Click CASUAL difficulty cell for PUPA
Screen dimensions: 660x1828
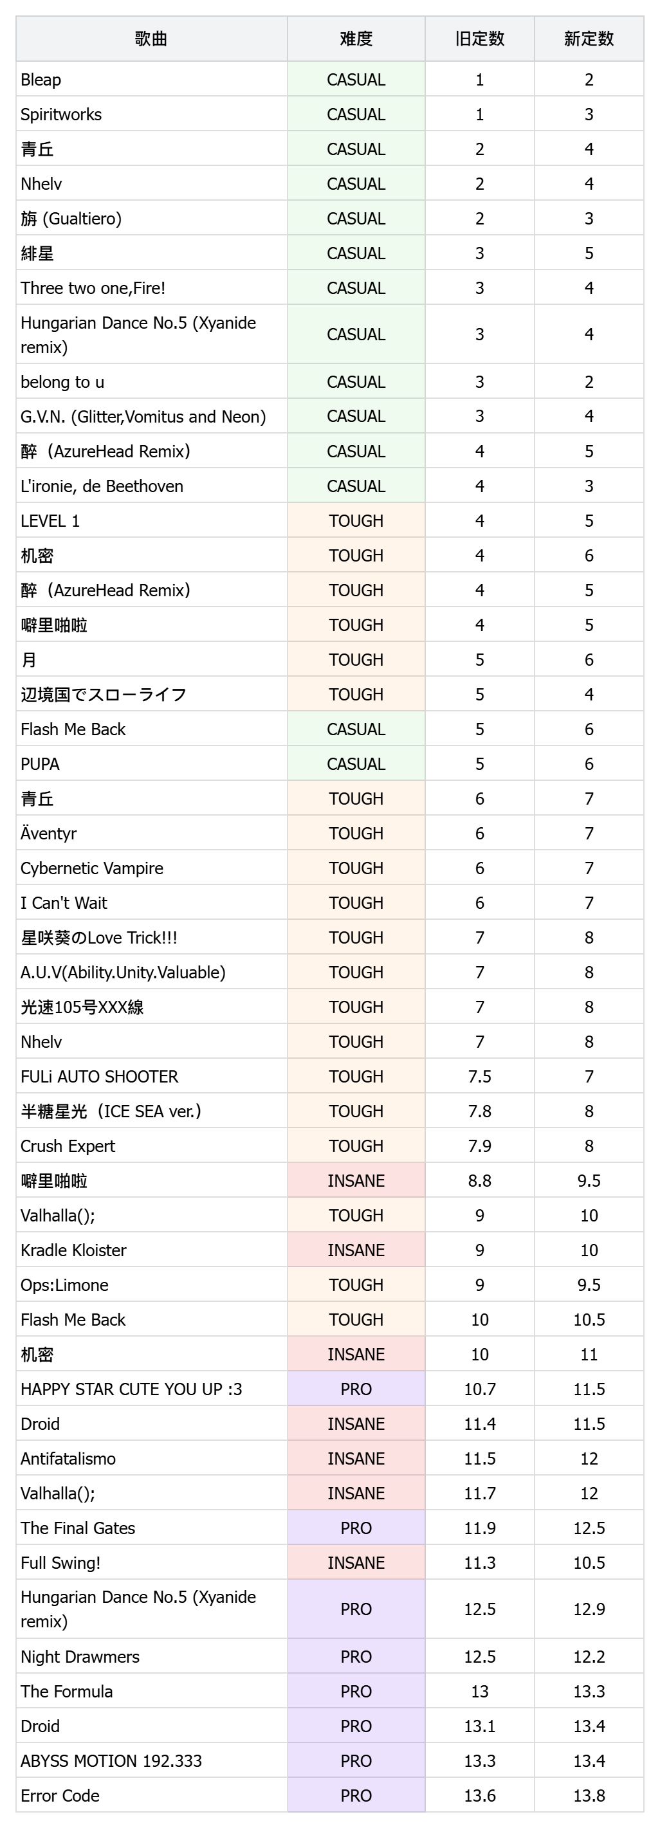pos(356,764)
